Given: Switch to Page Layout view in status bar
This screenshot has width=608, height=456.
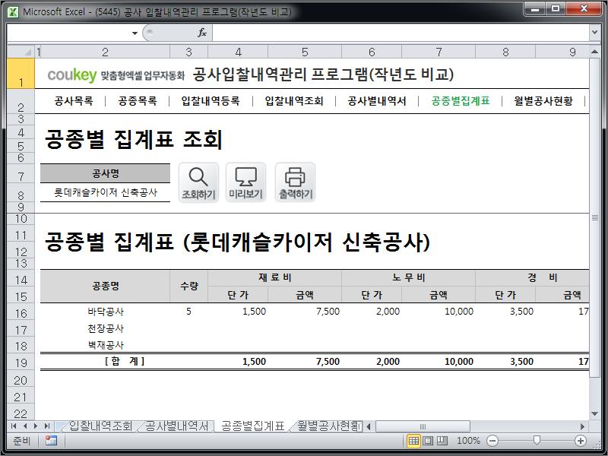Looking at the screenshot, I should [428, 441].
